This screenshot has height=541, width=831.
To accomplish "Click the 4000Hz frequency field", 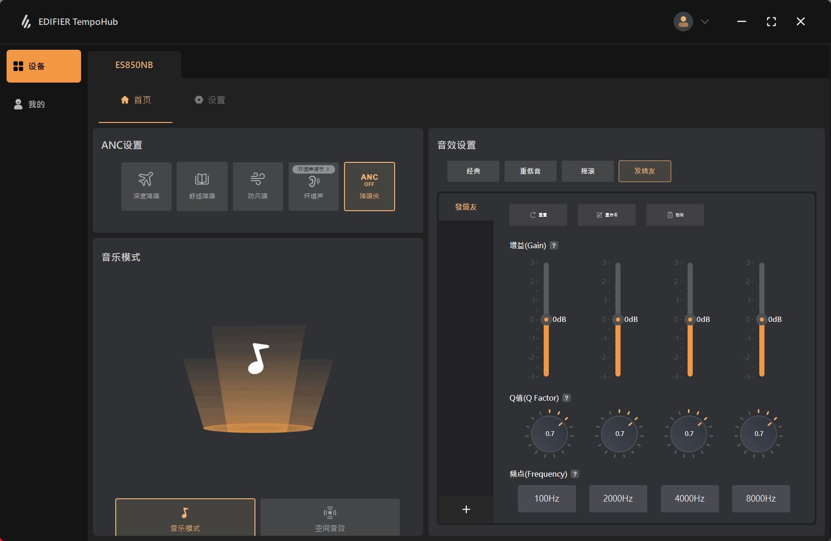I will (690, 499).
